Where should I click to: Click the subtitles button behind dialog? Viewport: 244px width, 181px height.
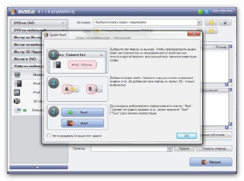click(x=217, y=135)
